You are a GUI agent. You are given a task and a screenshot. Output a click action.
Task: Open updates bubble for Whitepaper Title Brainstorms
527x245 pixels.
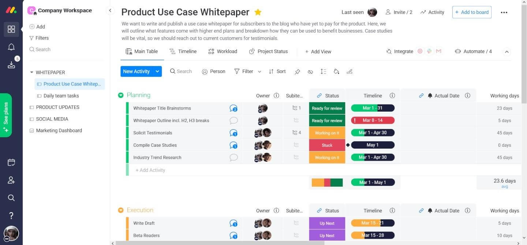[233, 108]
